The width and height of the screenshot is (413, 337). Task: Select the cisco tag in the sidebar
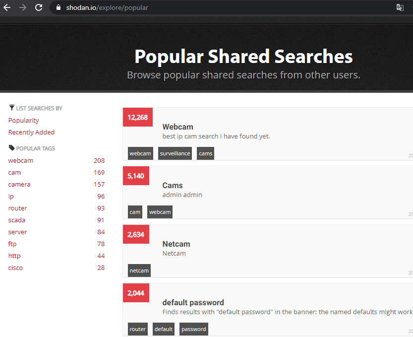point(15,268)
